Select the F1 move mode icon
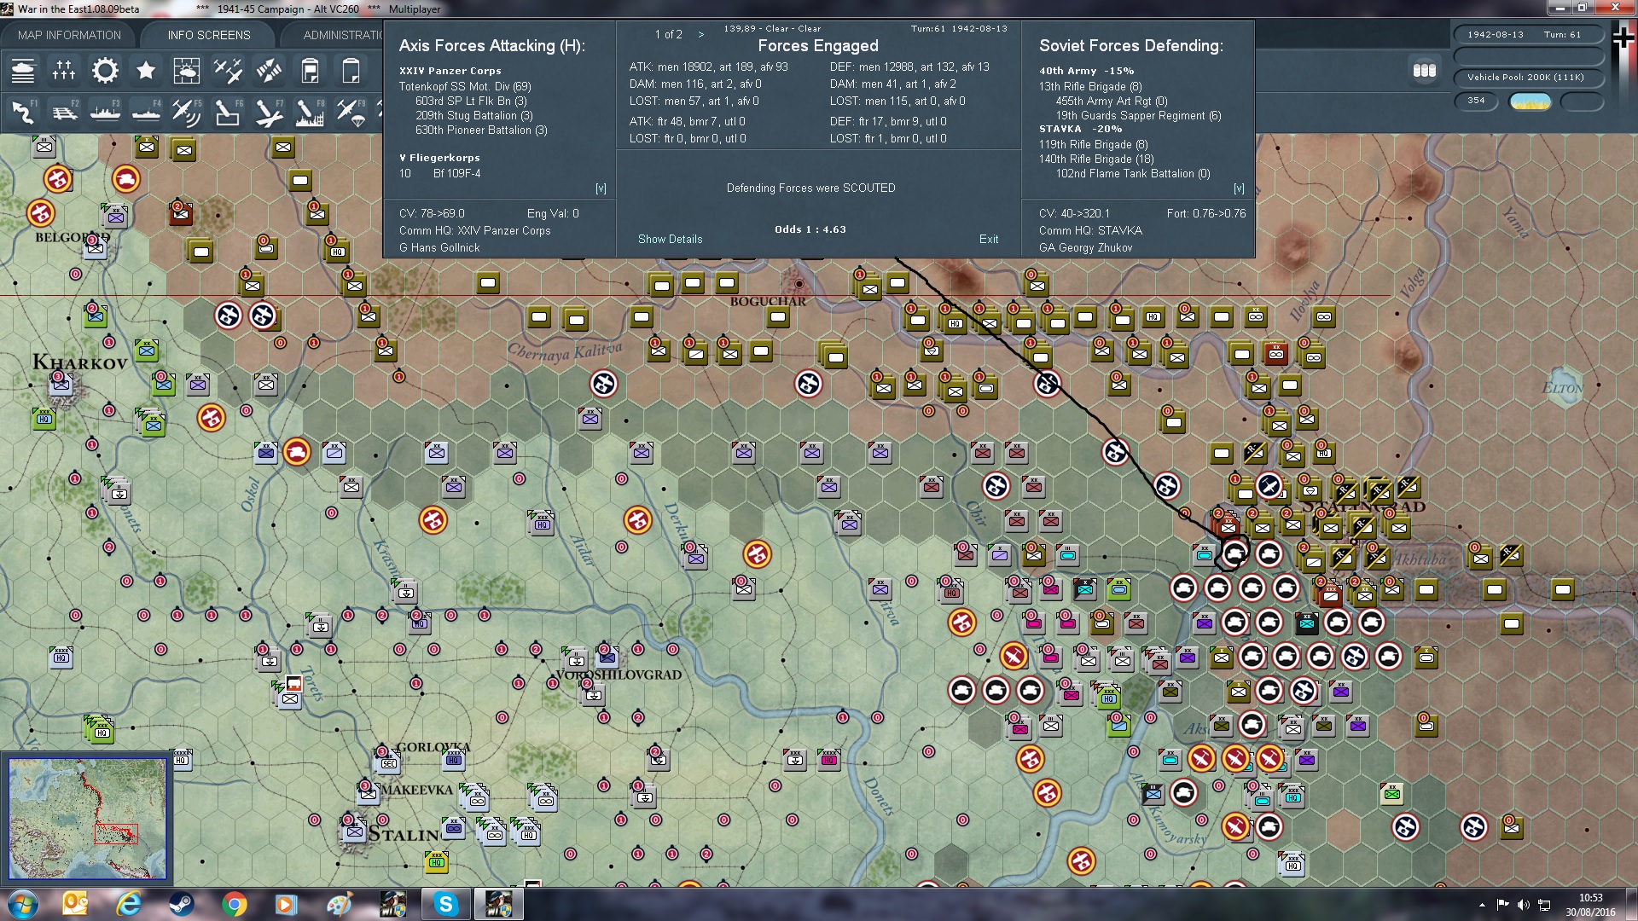The height and width of the screenshot is (921, 1638). point(23,113)
